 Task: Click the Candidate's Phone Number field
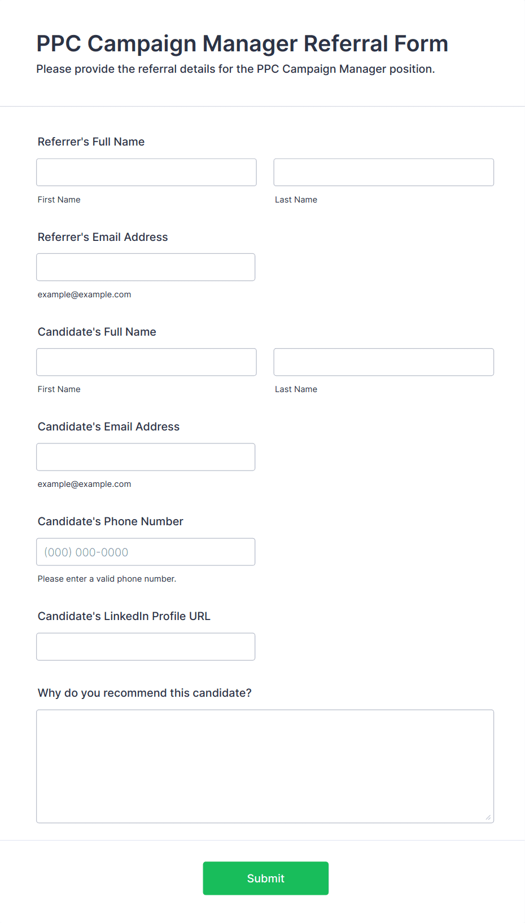click(x=146, y=551)
